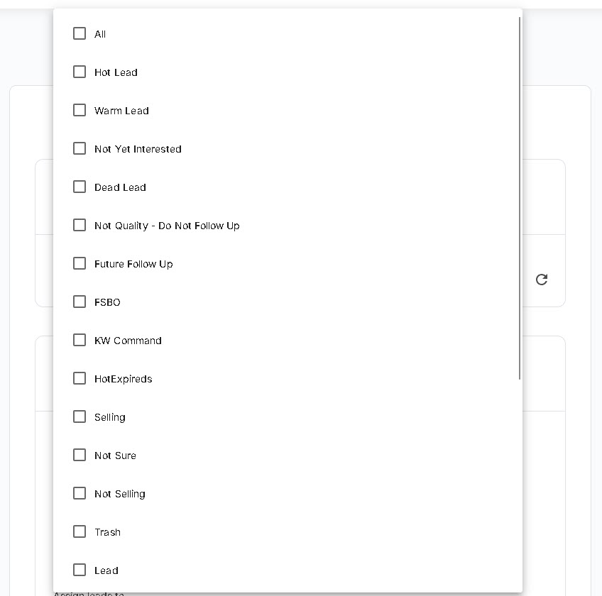Screen dimensions: 602x596
Task: Choose the Hot Lead option label
Action: [x=116, y=72]
